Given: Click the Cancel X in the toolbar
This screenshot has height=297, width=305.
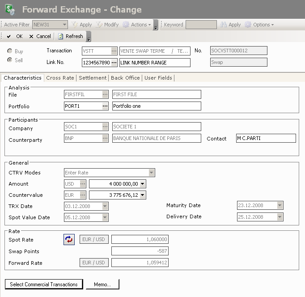Looking at the screenshot, I should click(x=31, y=36).
